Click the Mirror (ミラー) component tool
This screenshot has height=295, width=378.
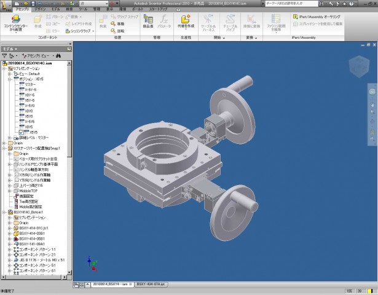(53, 31)
